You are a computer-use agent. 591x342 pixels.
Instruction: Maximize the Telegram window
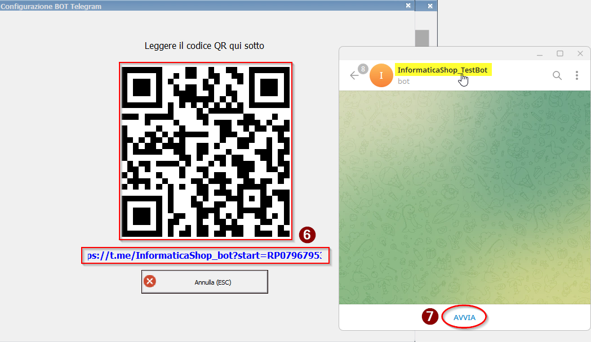point(560,54)
